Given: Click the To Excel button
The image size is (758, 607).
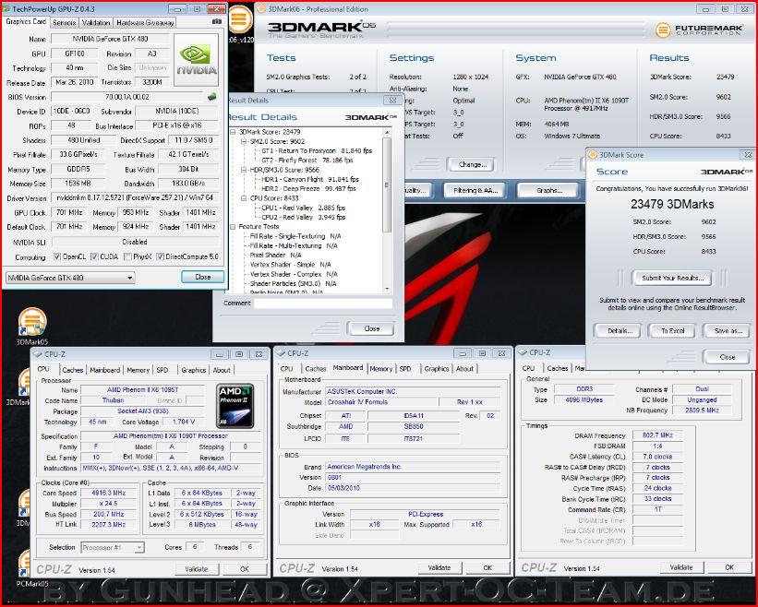Looking at the screenshot, I should (x=672, y=331).
